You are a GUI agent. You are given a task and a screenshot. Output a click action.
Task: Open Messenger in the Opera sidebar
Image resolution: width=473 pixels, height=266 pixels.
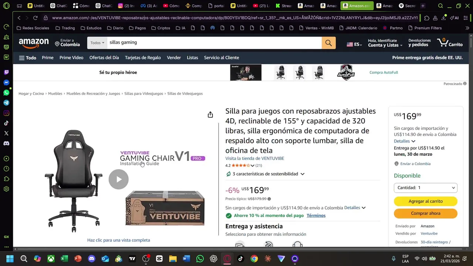click(x=6, y=83)
